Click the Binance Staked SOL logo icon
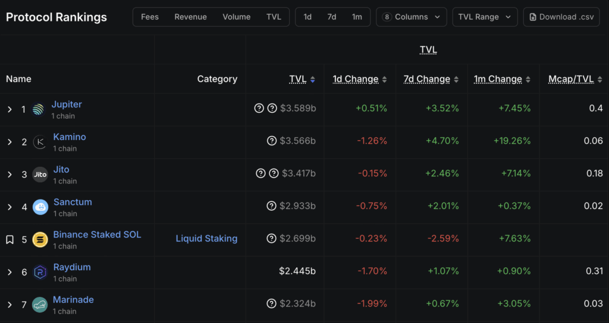The height and width of the screenshot is (323, 609). point(40,240)
